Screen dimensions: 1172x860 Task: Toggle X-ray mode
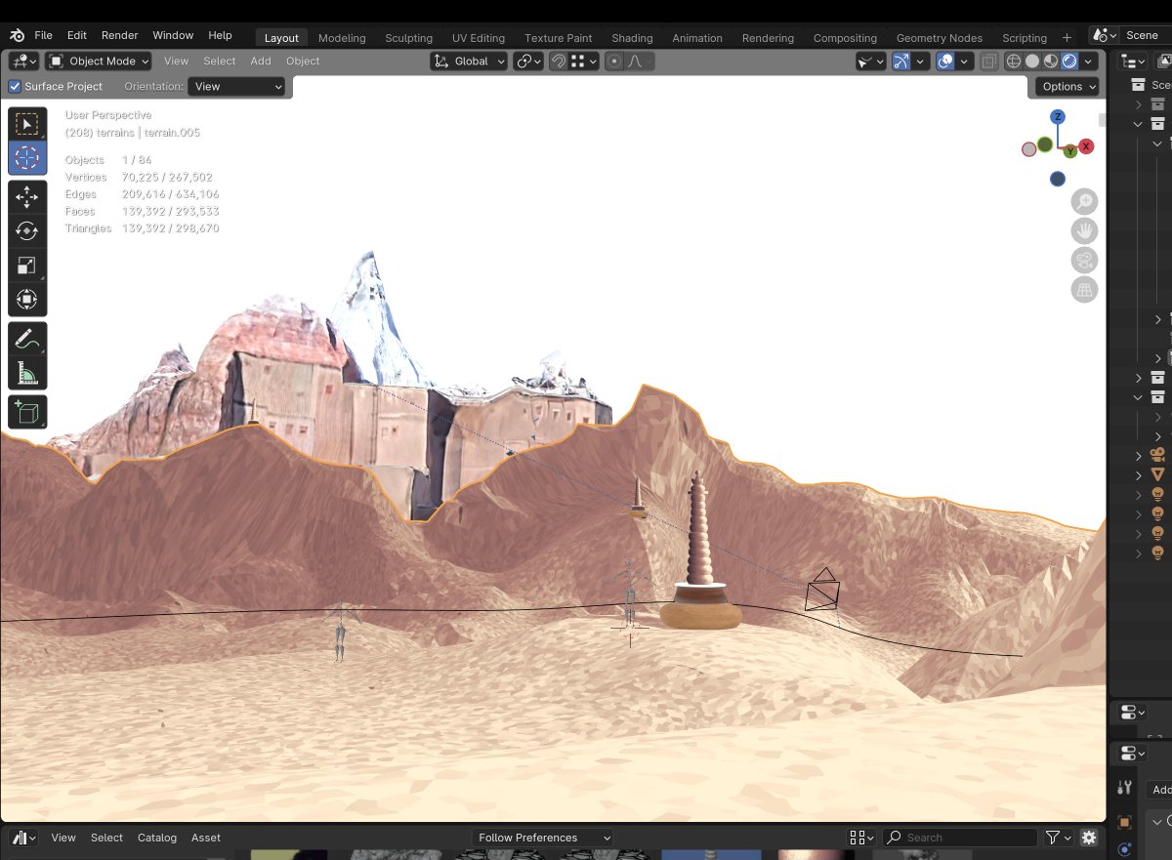pos(989,61)
